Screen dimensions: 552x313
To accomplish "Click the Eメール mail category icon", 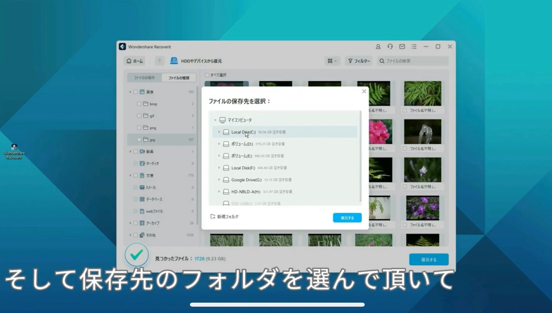I will pos(142,187).
